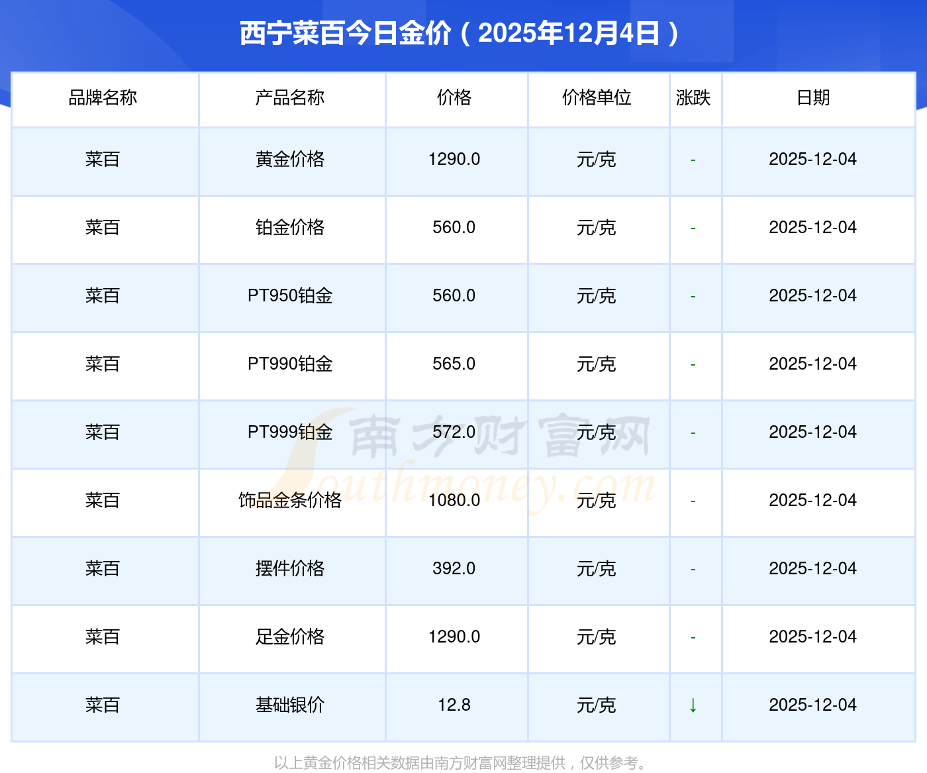
Task: Select the date 2025-12-04 in the 黄金价格 row
Action: pos(813,160)
